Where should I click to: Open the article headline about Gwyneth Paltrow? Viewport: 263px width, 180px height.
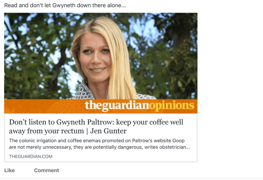[x=96, y=127]
